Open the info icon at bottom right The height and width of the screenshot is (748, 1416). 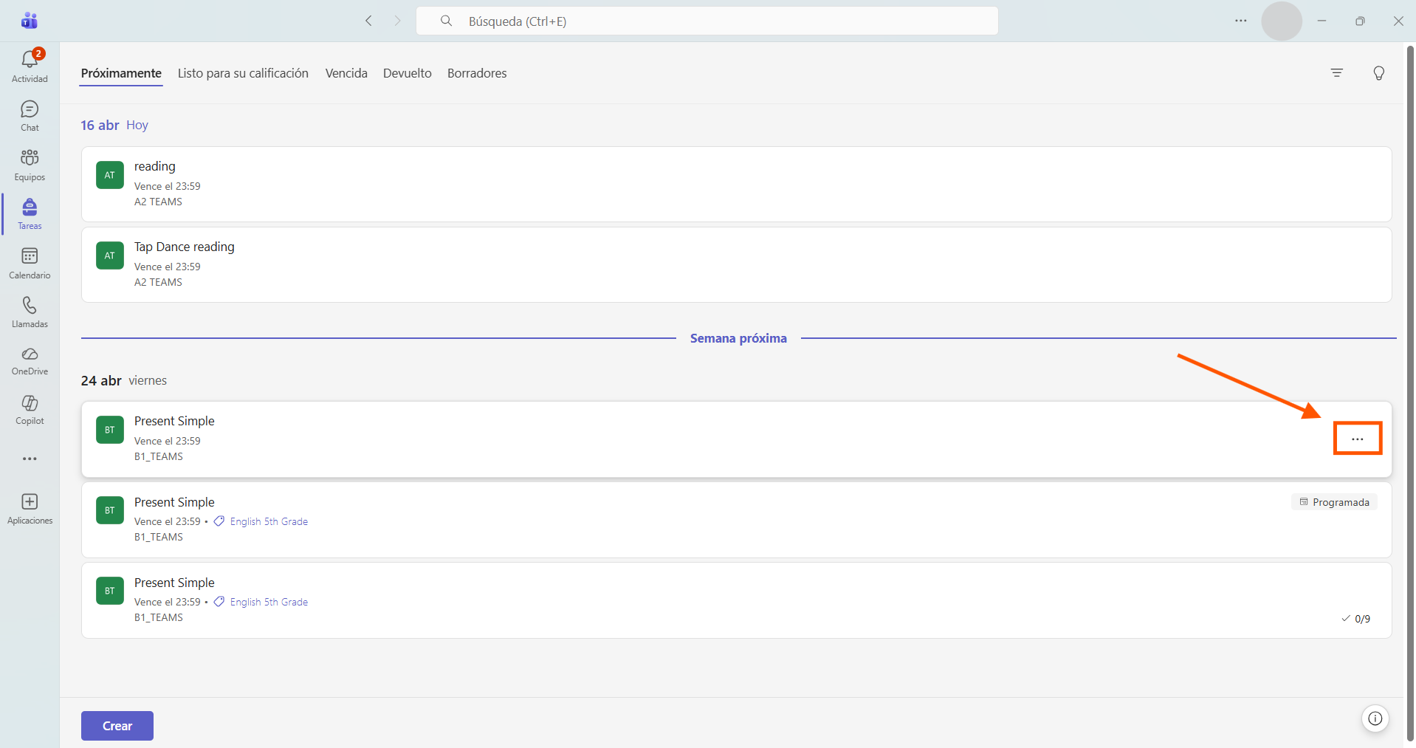(1375, 718)
